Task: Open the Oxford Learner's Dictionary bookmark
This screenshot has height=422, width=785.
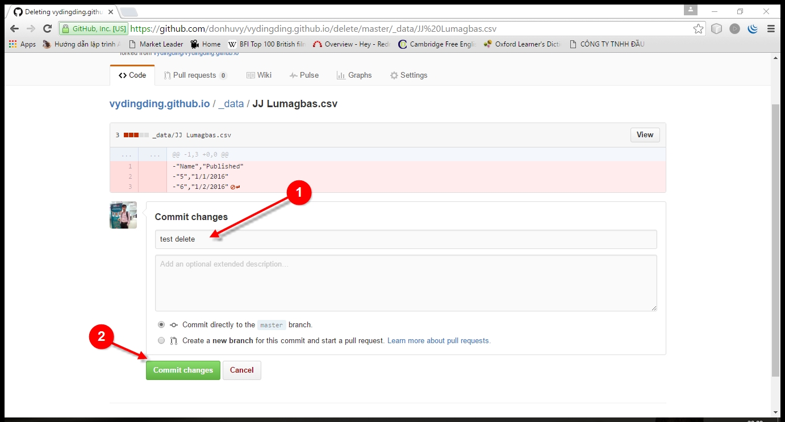Action: pyautogui.click(x=523, y=44)
